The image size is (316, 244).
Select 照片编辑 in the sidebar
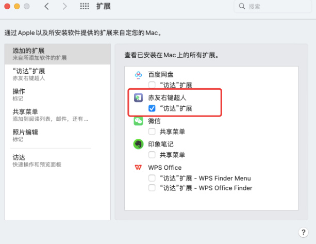57,135
